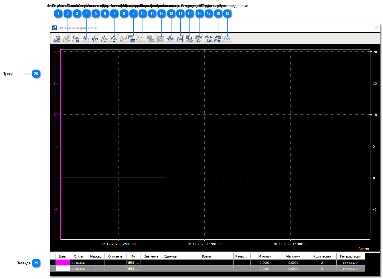
Task: Select сплошная style in white legend row
Action: [78, 269]
